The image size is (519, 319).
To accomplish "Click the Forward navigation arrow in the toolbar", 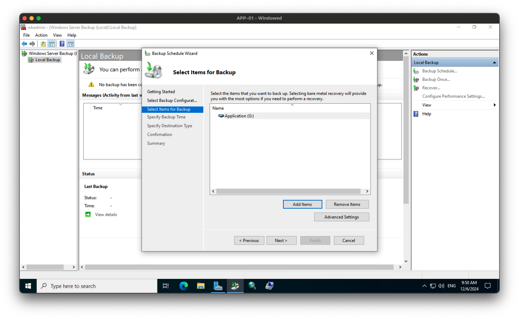I will pyautogui.click(x=32, y=44).
